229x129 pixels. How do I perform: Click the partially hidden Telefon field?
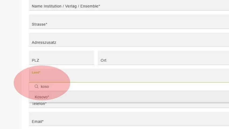[x=129, y=105]
